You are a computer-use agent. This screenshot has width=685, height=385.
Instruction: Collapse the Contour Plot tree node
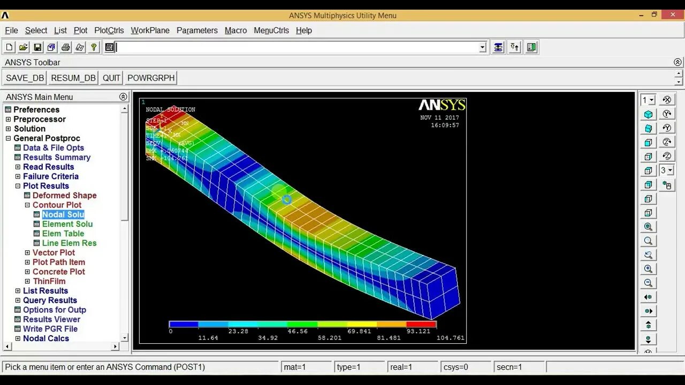[27, 205]
